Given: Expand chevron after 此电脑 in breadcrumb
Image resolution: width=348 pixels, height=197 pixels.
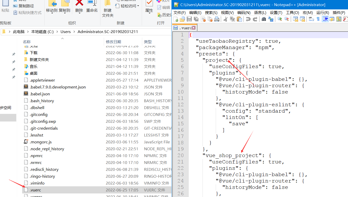Looking at the screenshot, I should 28,32.
